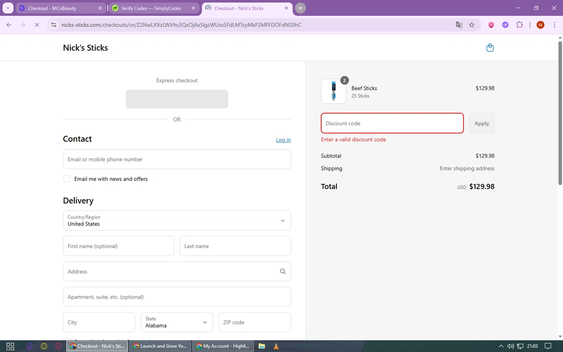Expand the State dropdown showing Alabama
The height and width of the screenshot is (352, 563).
(x=177, y=322)
